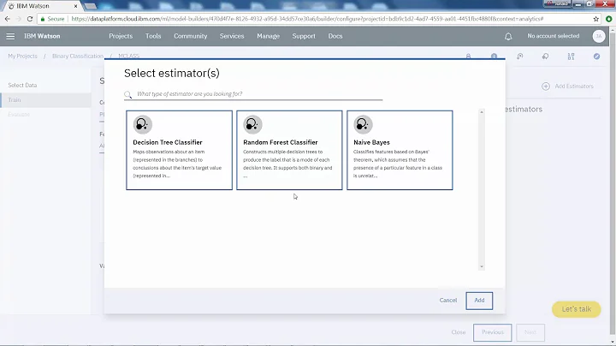Viewport: 616px width, 346px height.
Task: Open the Manage menu
Action: click(x=269, y=36)
